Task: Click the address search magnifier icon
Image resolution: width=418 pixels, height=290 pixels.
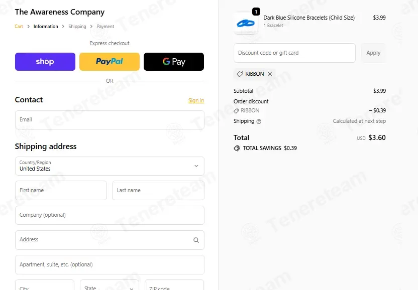Action: click(196, 240)
